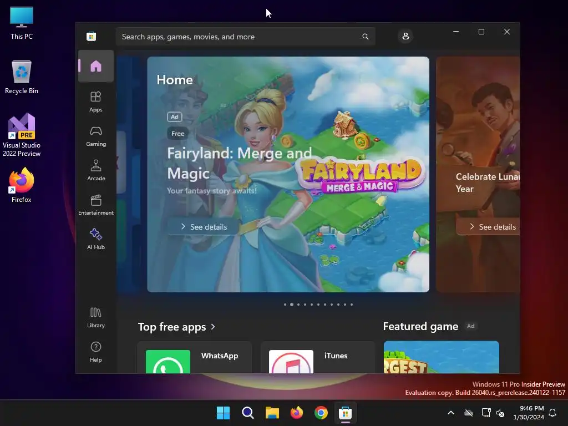This screenshot has width=568, height=426.
Task: Open the iTunes app card
Action: click(x=318, y=357)
